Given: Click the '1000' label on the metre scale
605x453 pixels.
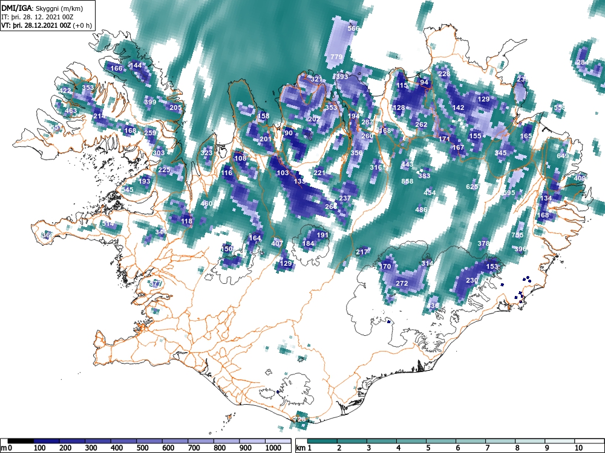Looking at the screenshot, I should 273,448.
